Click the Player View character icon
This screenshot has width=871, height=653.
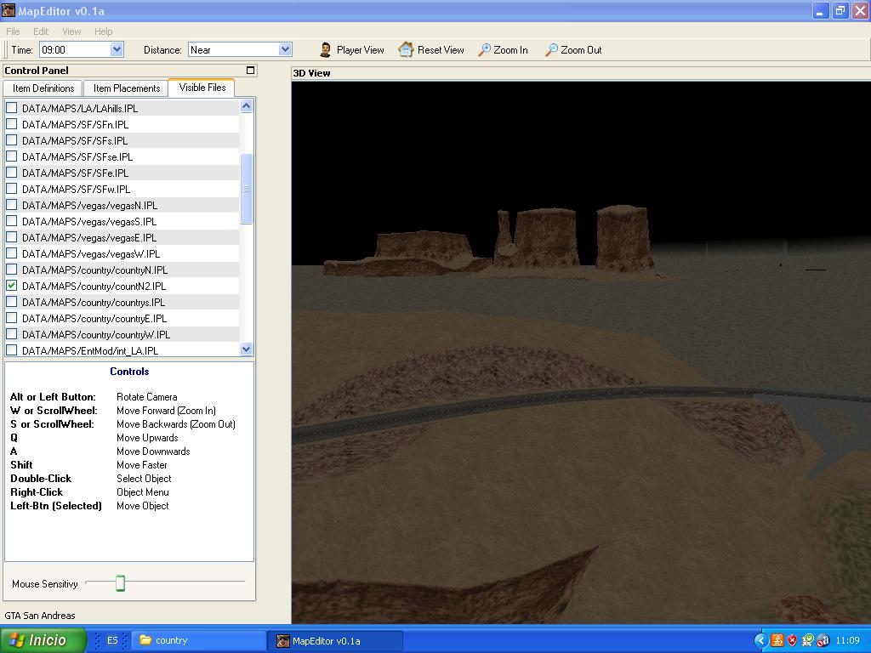pyautogui.click(x=326, y=50)
